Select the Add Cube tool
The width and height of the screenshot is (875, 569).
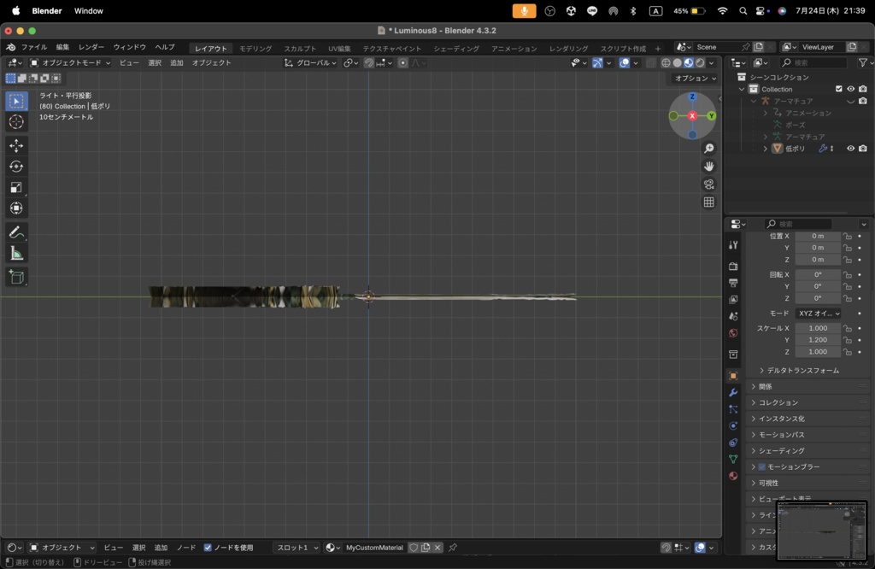coord(16,277)
